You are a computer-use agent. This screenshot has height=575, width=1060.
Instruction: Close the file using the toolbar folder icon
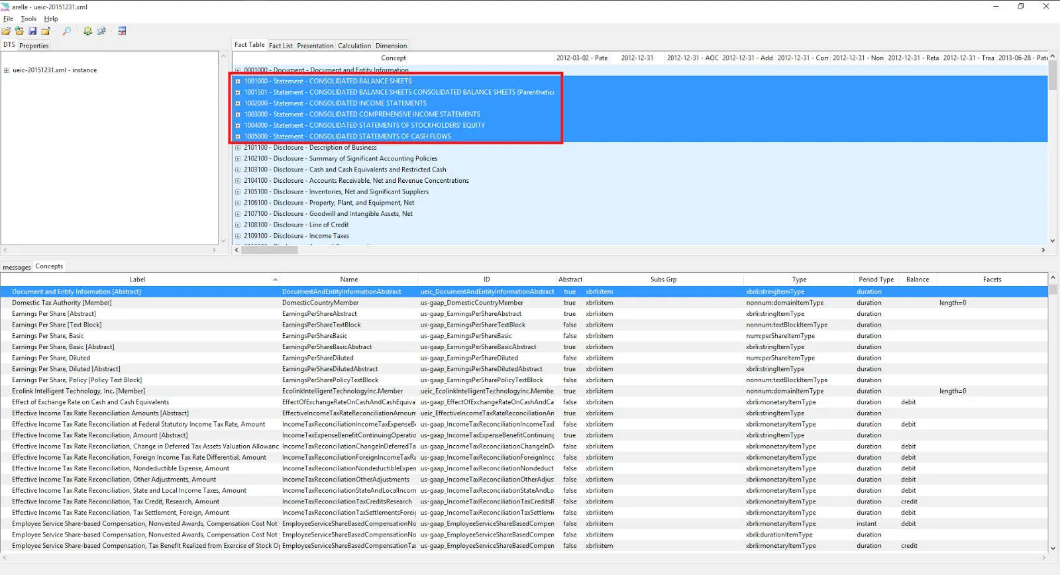tap(46, 31)
